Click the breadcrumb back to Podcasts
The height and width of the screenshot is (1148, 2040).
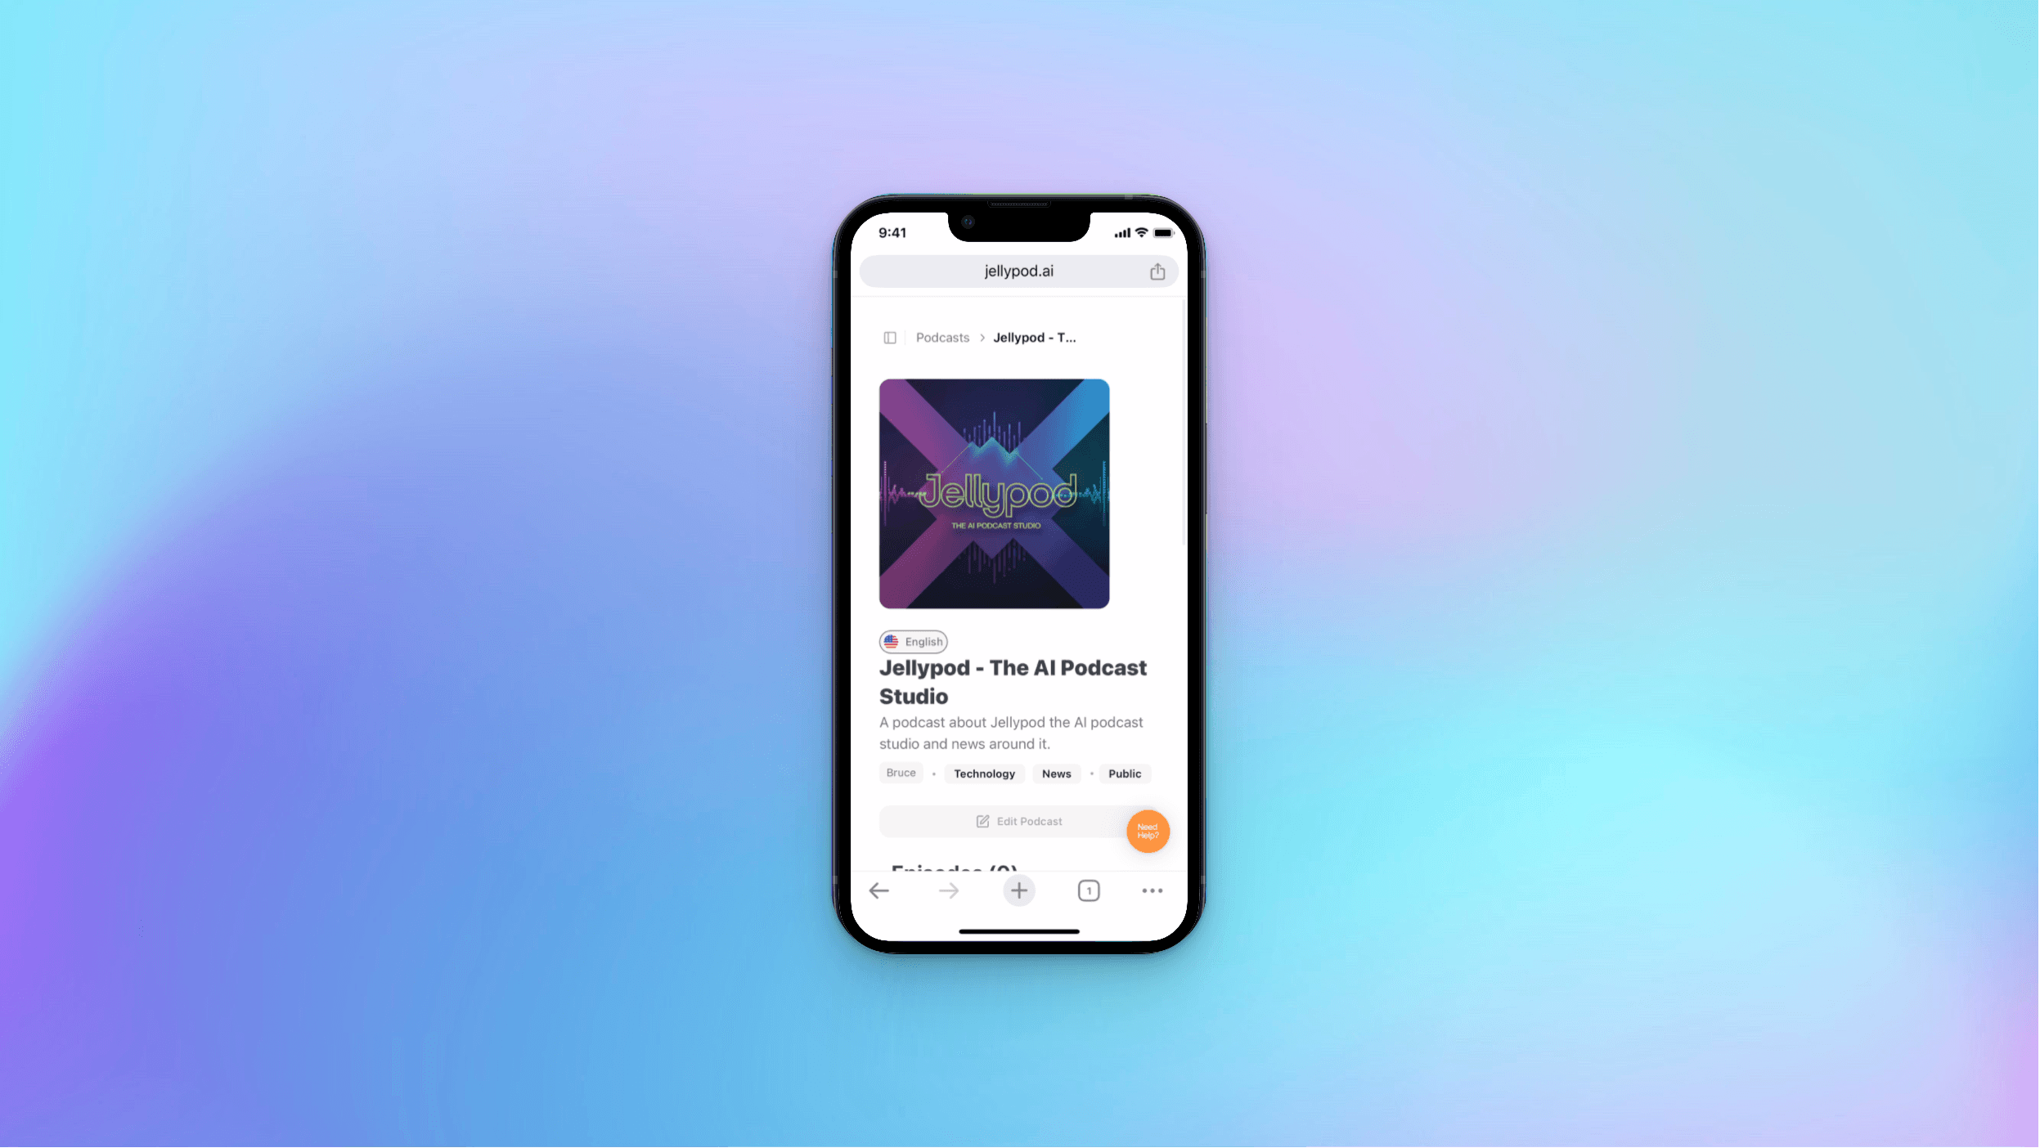tap(941, 336)
